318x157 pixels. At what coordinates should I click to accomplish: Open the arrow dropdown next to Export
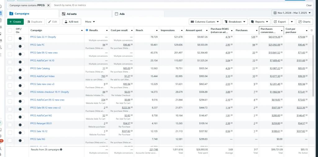(x=292, y=22)
